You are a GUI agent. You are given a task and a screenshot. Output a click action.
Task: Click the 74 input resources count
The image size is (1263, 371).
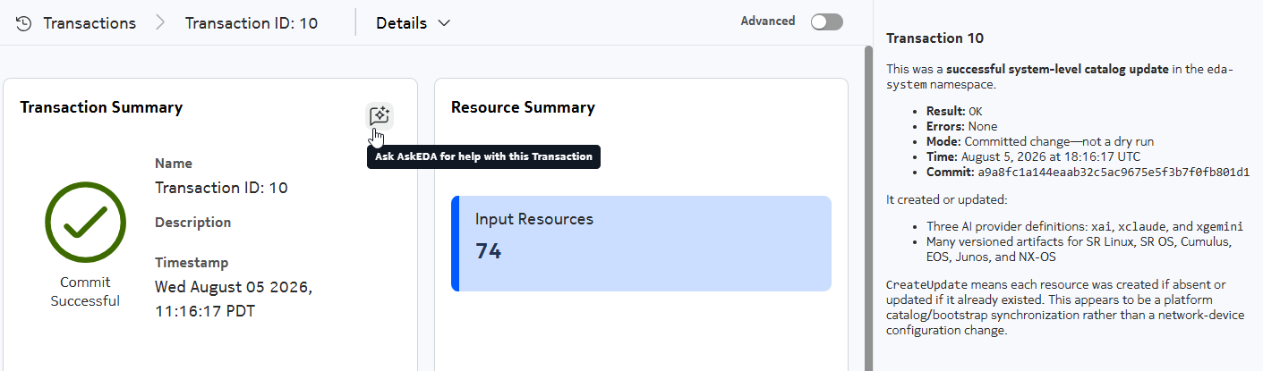488,251
